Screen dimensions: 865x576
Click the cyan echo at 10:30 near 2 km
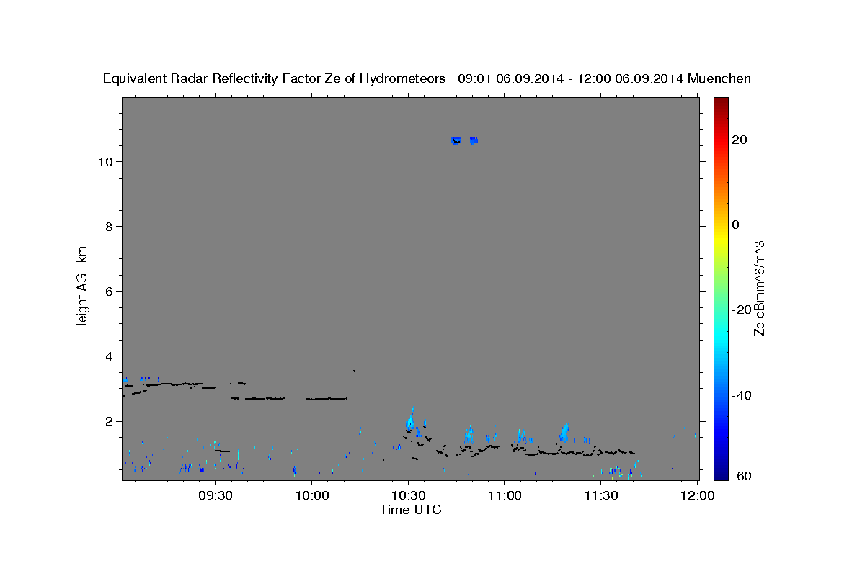(x=411, y=420)
